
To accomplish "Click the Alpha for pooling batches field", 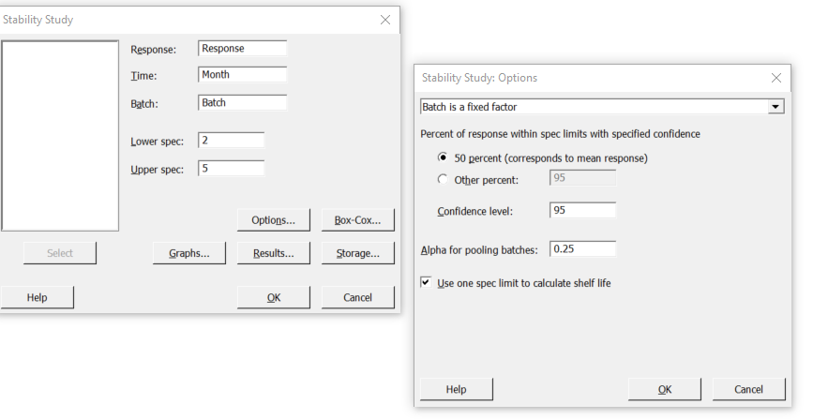I will pyautogui.click(x=582, y=248).
